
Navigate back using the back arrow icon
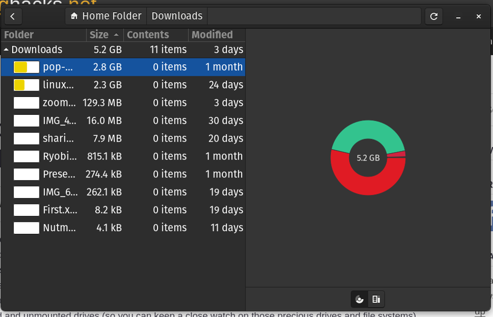pyautogui.click(x=13, y=16)
